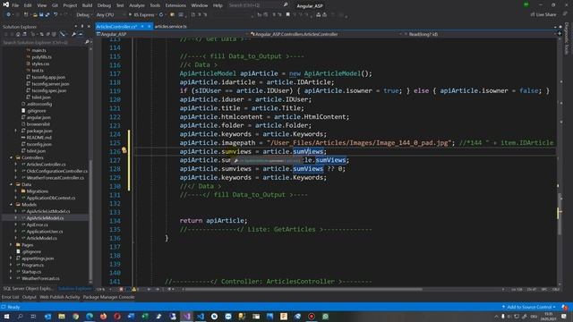Click Add to Source Control button
573x322 pixels.
pos(529,307)
